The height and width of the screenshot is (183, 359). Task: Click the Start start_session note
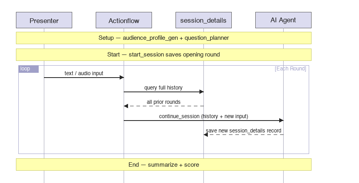(164, 55)
